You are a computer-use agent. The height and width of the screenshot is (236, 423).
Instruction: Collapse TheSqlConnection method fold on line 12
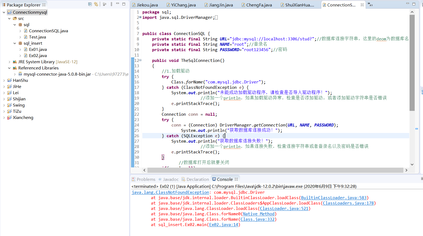(140, 60)
